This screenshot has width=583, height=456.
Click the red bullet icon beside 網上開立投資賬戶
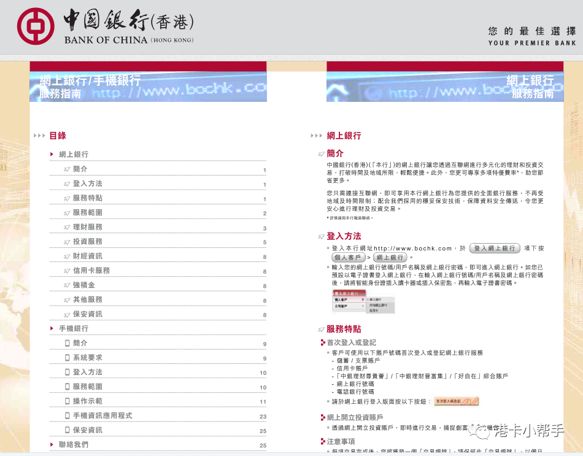(323, 418)
